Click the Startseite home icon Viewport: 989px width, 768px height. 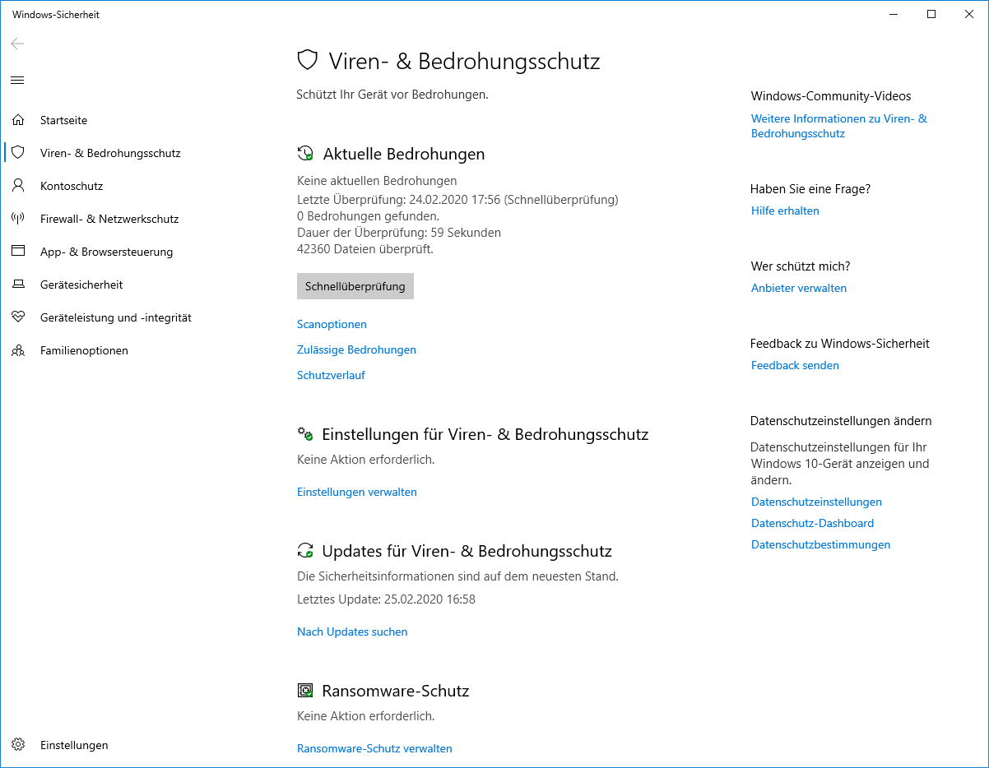(18, 120)
